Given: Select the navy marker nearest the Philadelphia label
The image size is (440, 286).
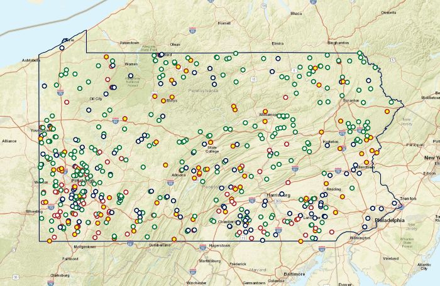Looking at the screenshot, I should 368,218.
